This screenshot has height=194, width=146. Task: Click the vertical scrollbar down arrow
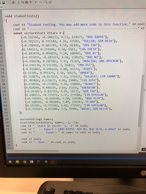click(137, 149)
